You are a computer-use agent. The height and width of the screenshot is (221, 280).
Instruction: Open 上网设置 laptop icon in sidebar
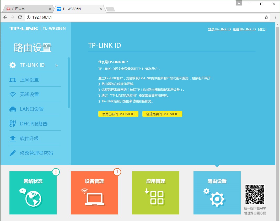click(13, 80)
